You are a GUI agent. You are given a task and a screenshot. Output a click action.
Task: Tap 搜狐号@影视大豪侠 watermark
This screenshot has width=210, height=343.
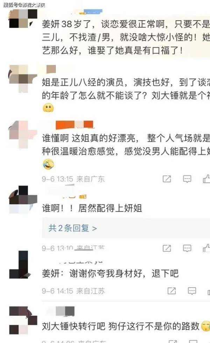pos(24,5)
